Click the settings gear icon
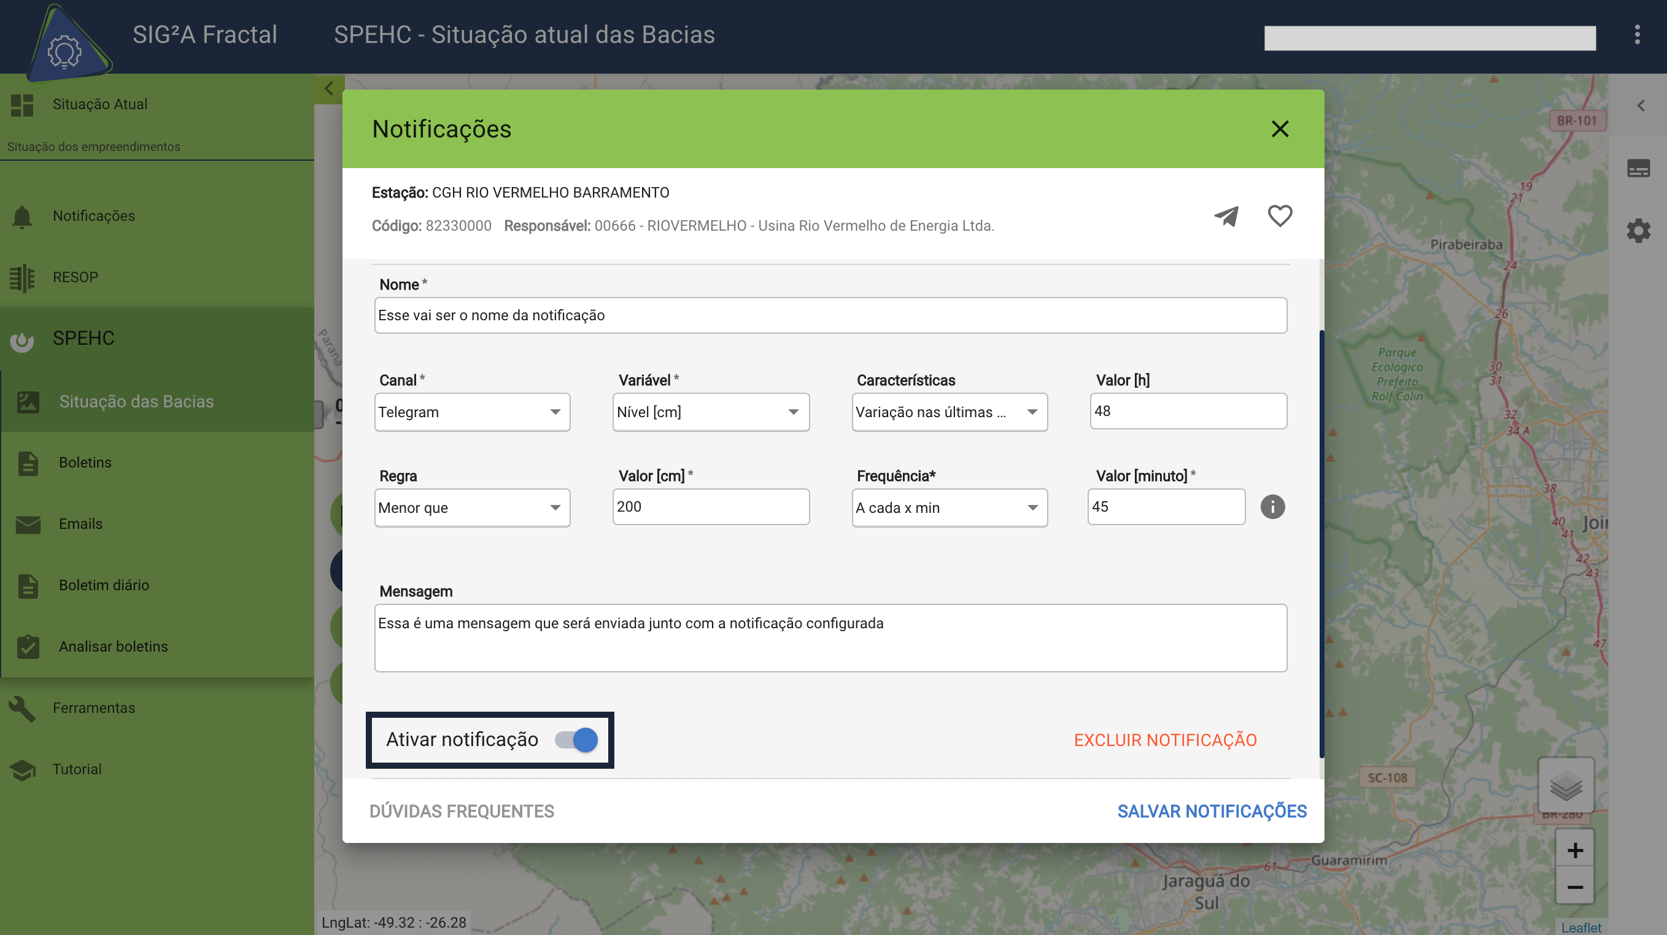 pyautogui.click(x=1639, y=230)
